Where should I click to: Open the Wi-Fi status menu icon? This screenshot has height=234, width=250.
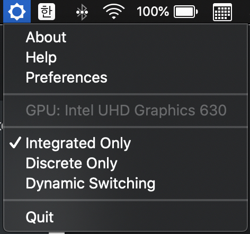tap(114, 12)
